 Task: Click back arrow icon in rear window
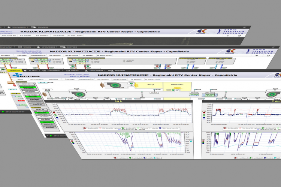click(x=228, y=36)
